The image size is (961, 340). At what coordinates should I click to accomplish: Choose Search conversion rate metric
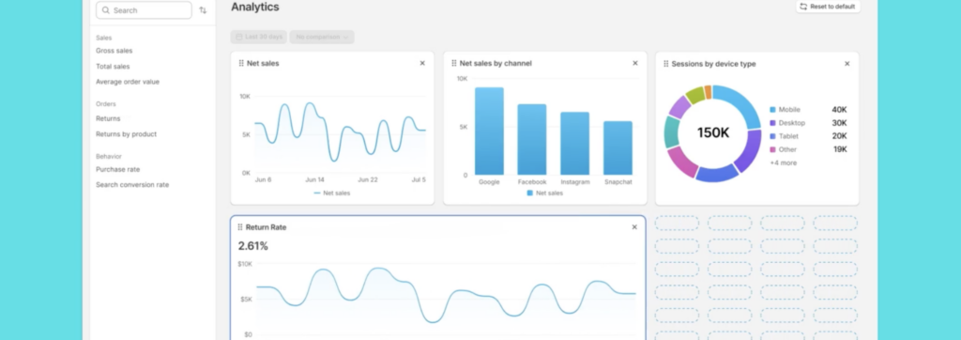pyautogui.click(x=132, y=185)
